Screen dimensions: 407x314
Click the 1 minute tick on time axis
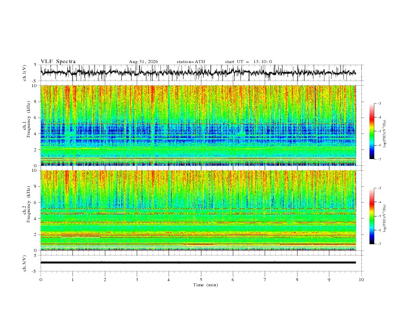(x=72, y=280)
